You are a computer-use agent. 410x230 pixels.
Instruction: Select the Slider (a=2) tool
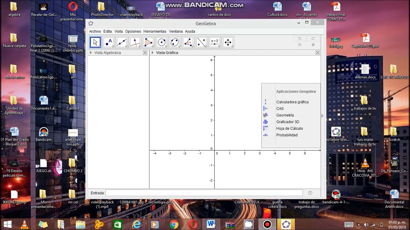(215, 42)
